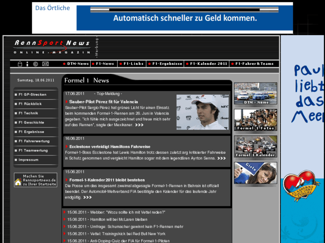Open Anti-Doping-Quiz der FIA link
The image size is (325, 243).
(118, 241)
